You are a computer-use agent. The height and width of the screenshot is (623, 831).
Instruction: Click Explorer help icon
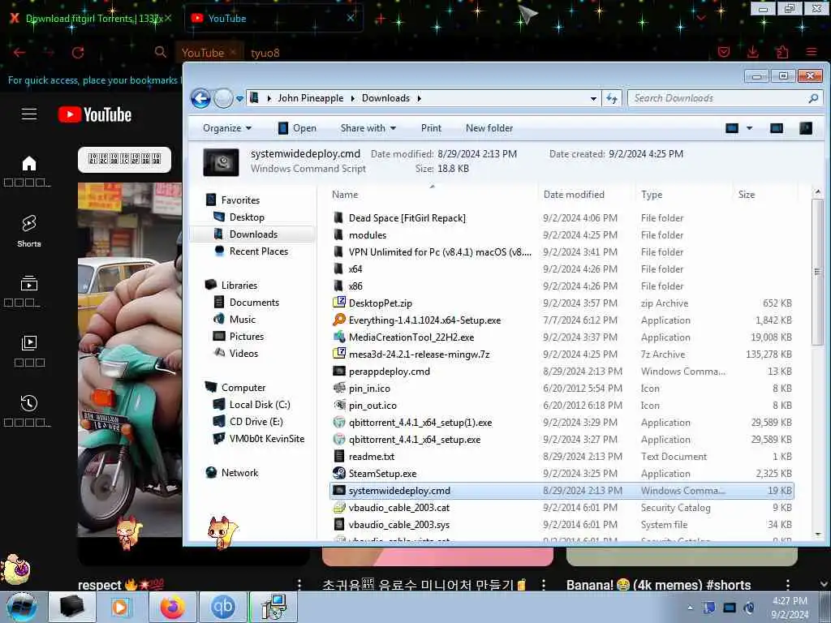click(806, 128)
